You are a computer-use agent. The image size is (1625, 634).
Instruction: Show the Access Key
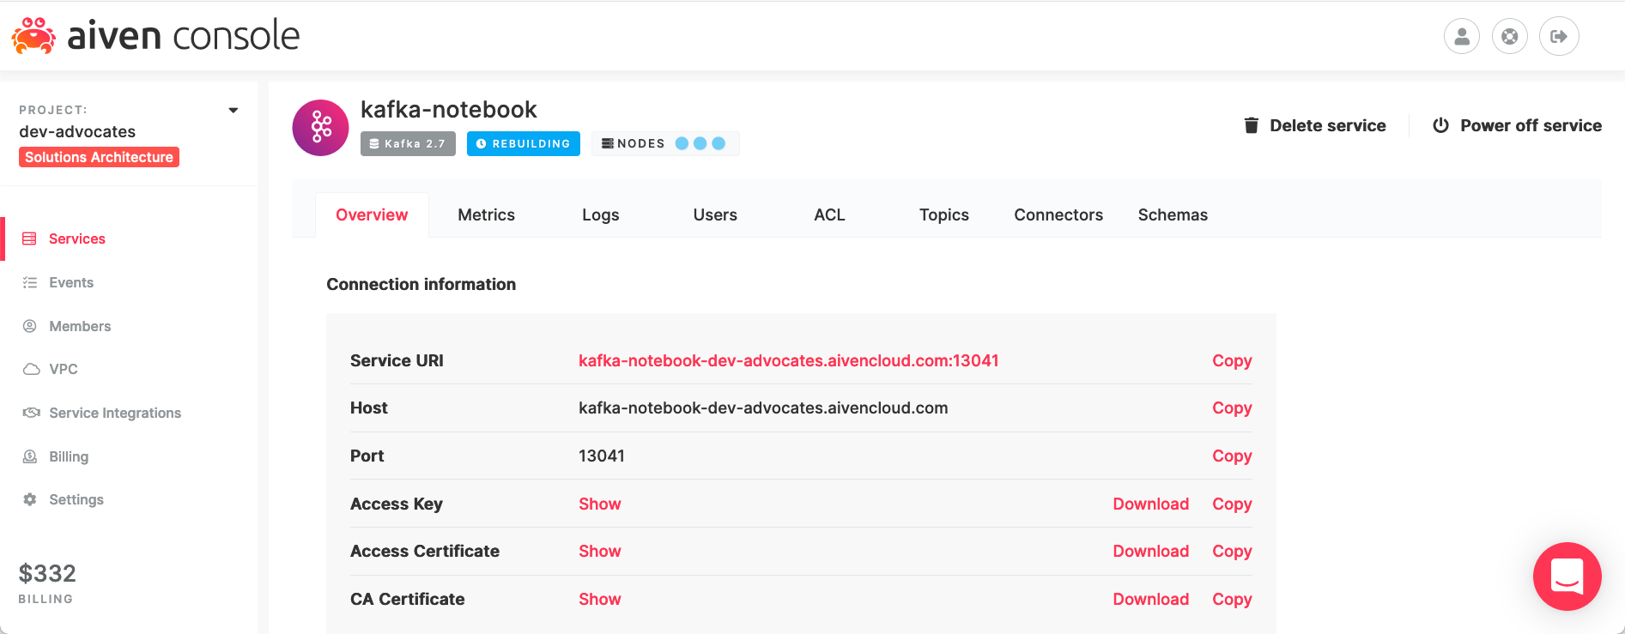click(599, 504)
